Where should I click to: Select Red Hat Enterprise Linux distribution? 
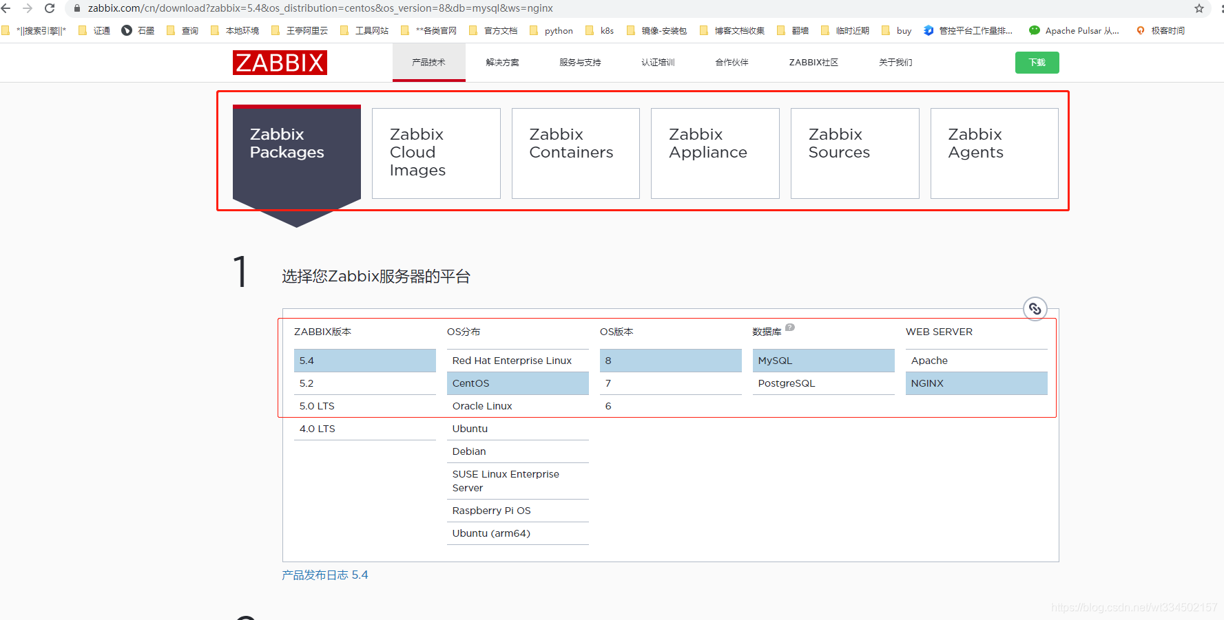[x=518, y=361]
